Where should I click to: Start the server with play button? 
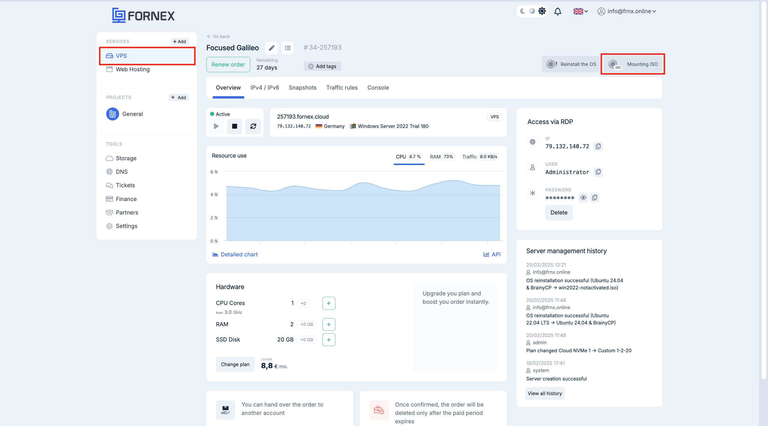click(x=216, y=126)
